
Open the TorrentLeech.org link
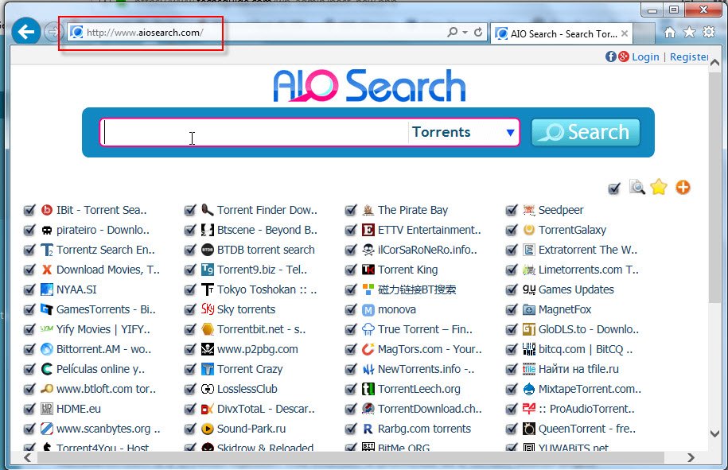click(x=419, y=389)
